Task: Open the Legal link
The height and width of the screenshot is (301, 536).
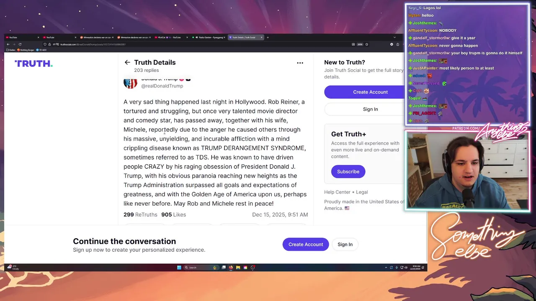Action: tap(362, 192)
